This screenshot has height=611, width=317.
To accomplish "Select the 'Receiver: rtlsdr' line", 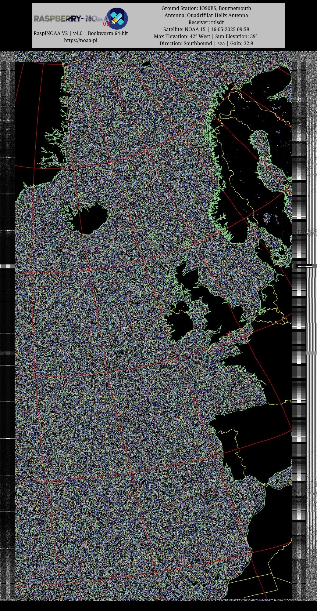I will coord(206,22).
